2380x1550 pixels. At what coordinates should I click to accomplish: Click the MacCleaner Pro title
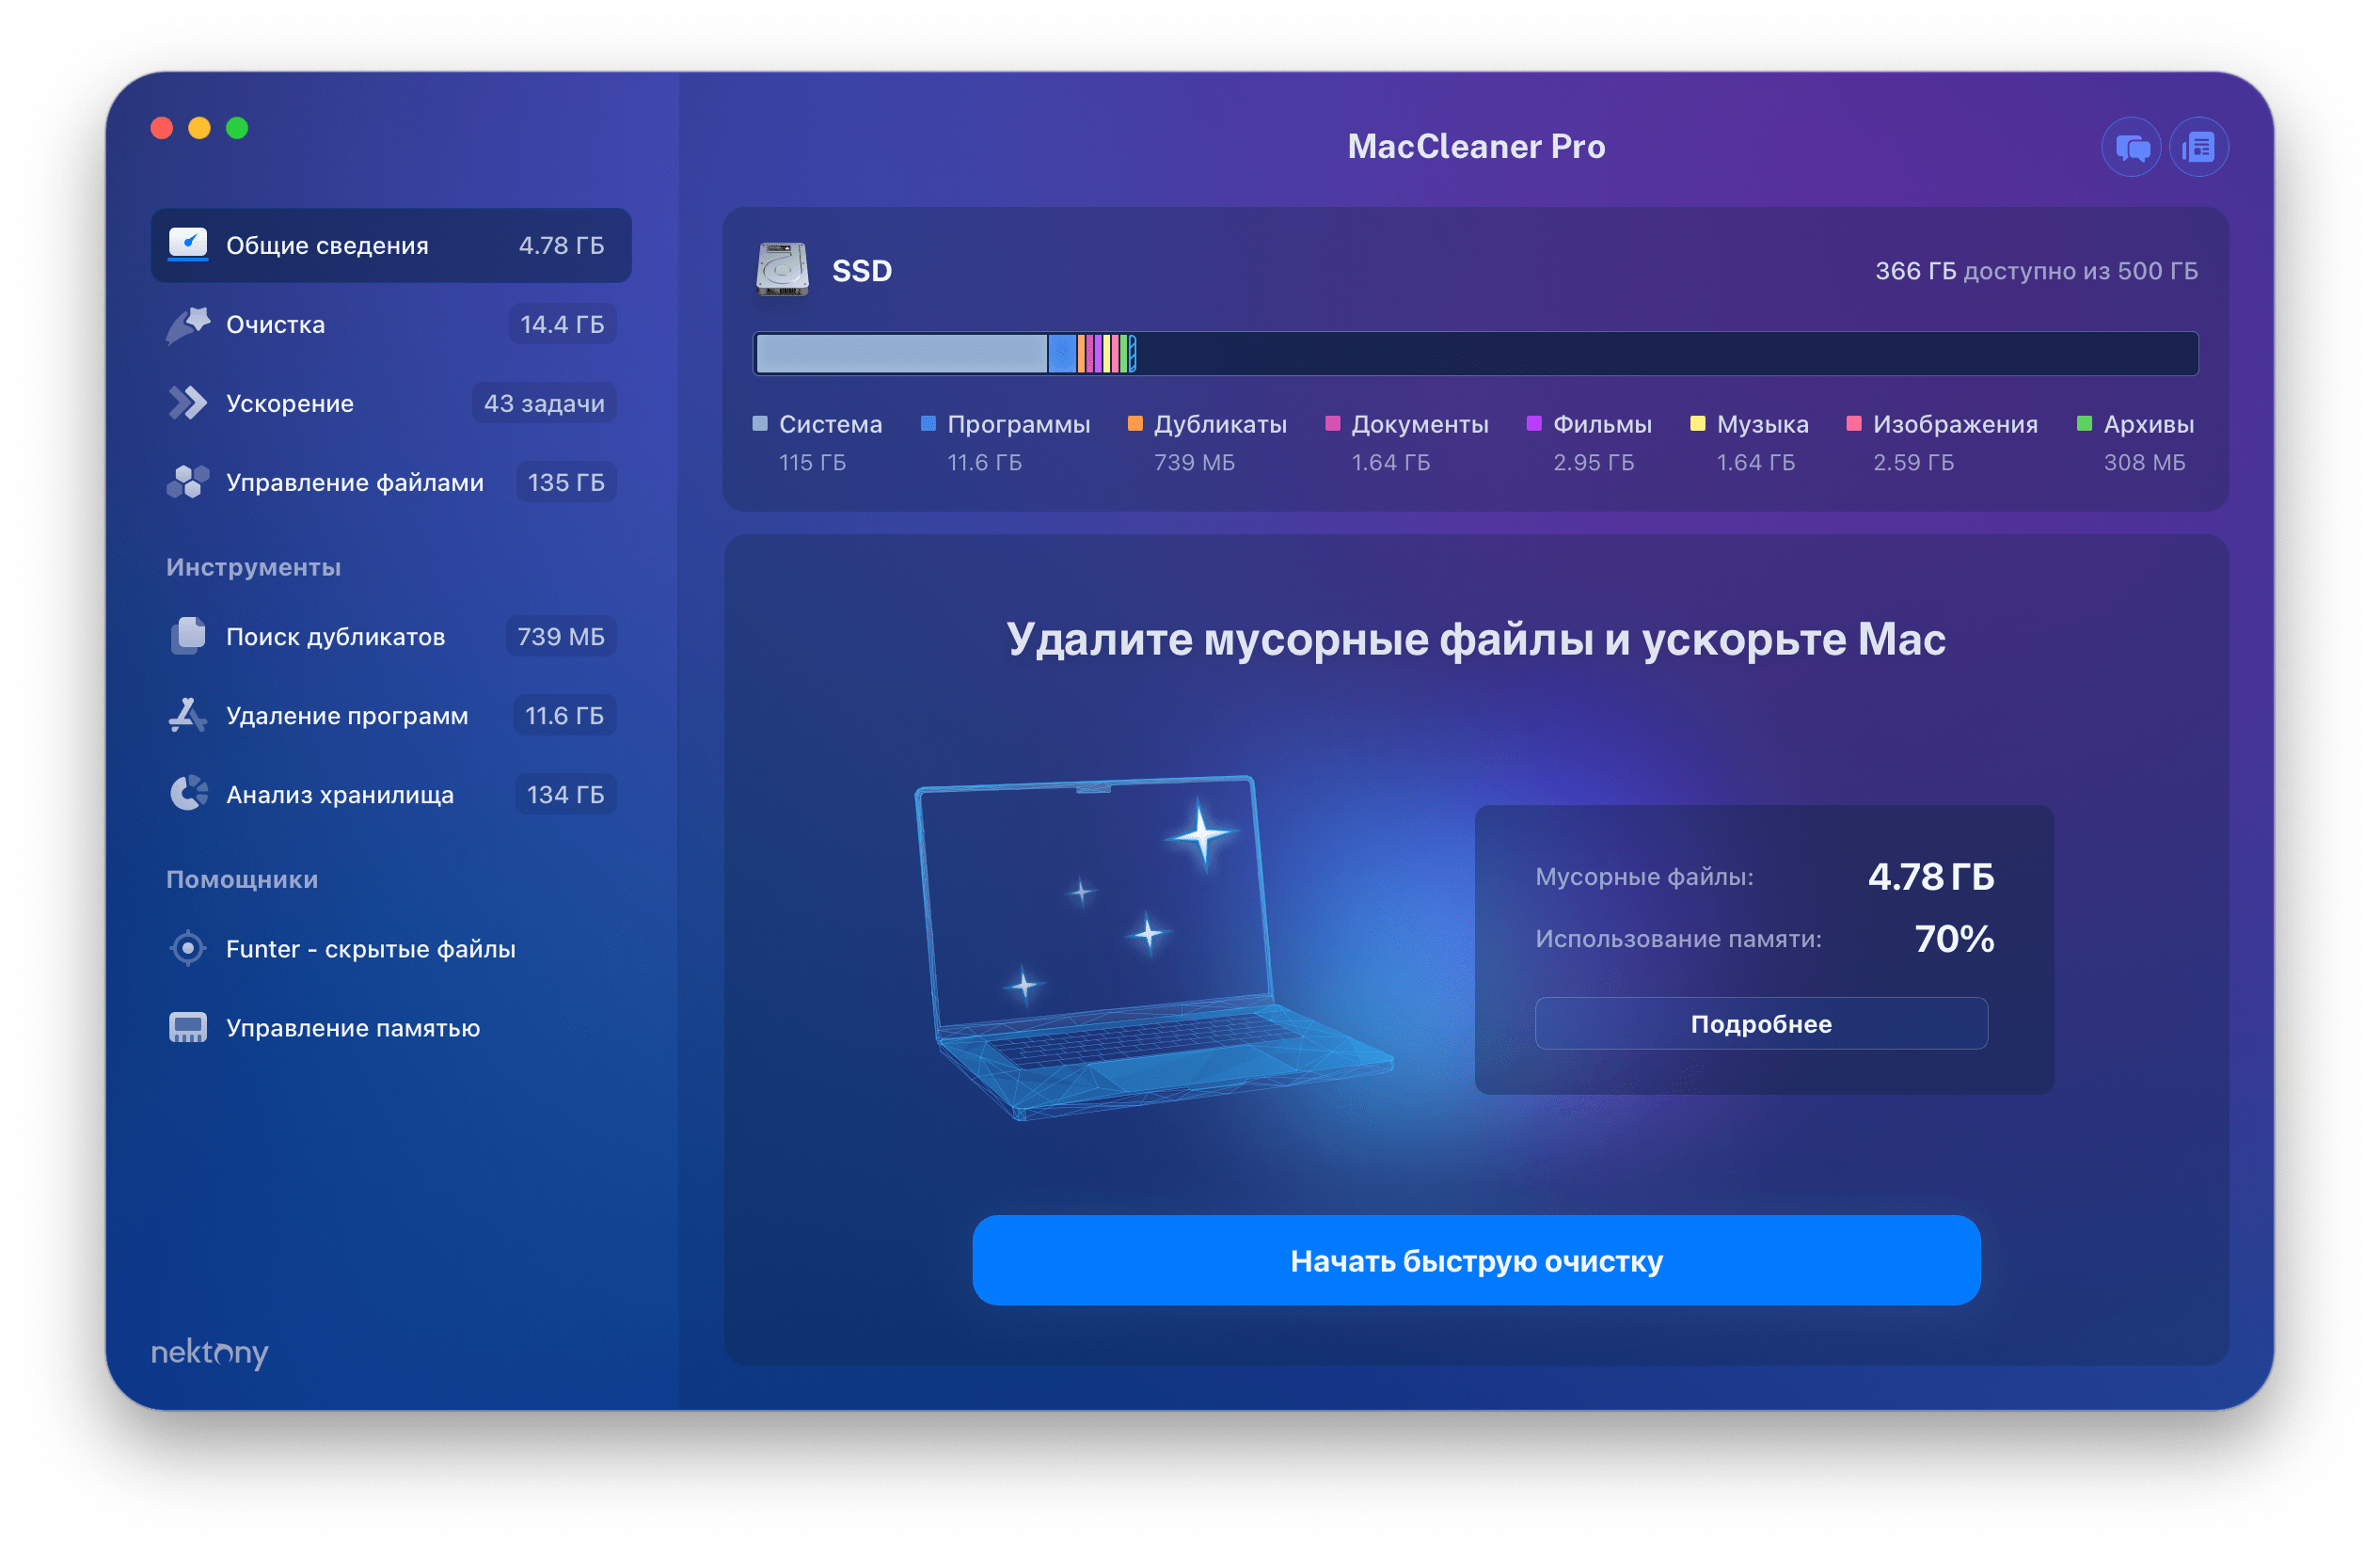click(x=1476, y=146)
